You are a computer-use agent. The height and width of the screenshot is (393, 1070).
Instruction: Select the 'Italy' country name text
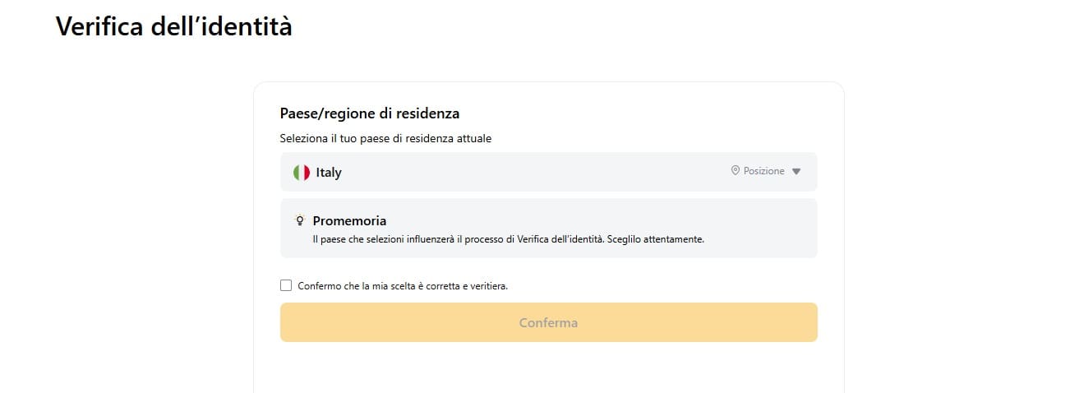tap(329, 173)
